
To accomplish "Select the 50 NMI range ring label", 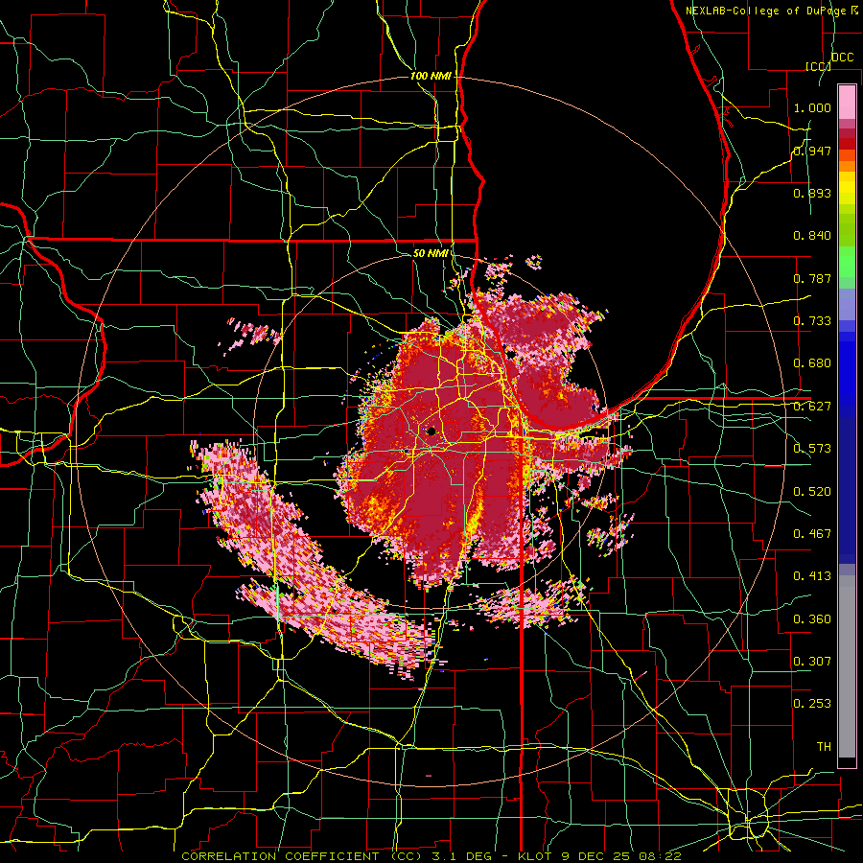I will point(431,253).
